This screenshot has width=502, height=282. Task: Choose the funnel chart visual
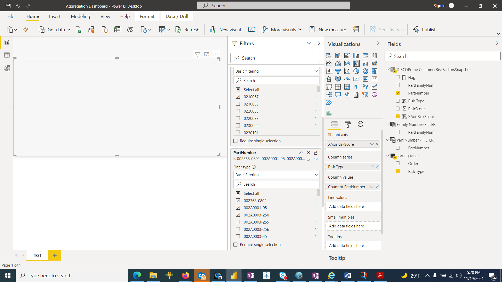pos(338,71)
